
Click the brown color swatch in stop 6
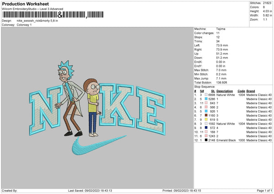207,115
